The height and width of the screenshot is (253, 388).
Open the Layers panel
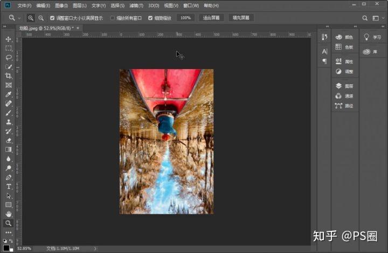344,86
